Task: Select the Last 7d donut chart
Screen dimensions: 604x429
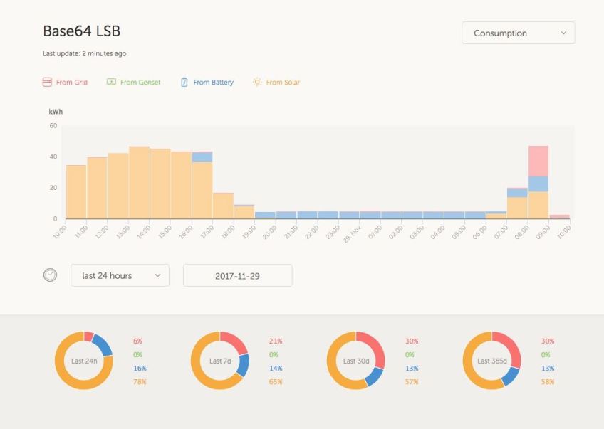Action: [x=219, y=361]
